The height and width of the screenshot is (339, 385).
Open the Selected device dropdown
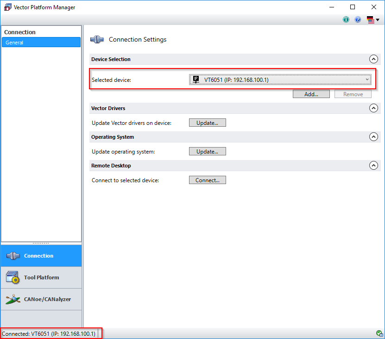(x=367, y=79)
